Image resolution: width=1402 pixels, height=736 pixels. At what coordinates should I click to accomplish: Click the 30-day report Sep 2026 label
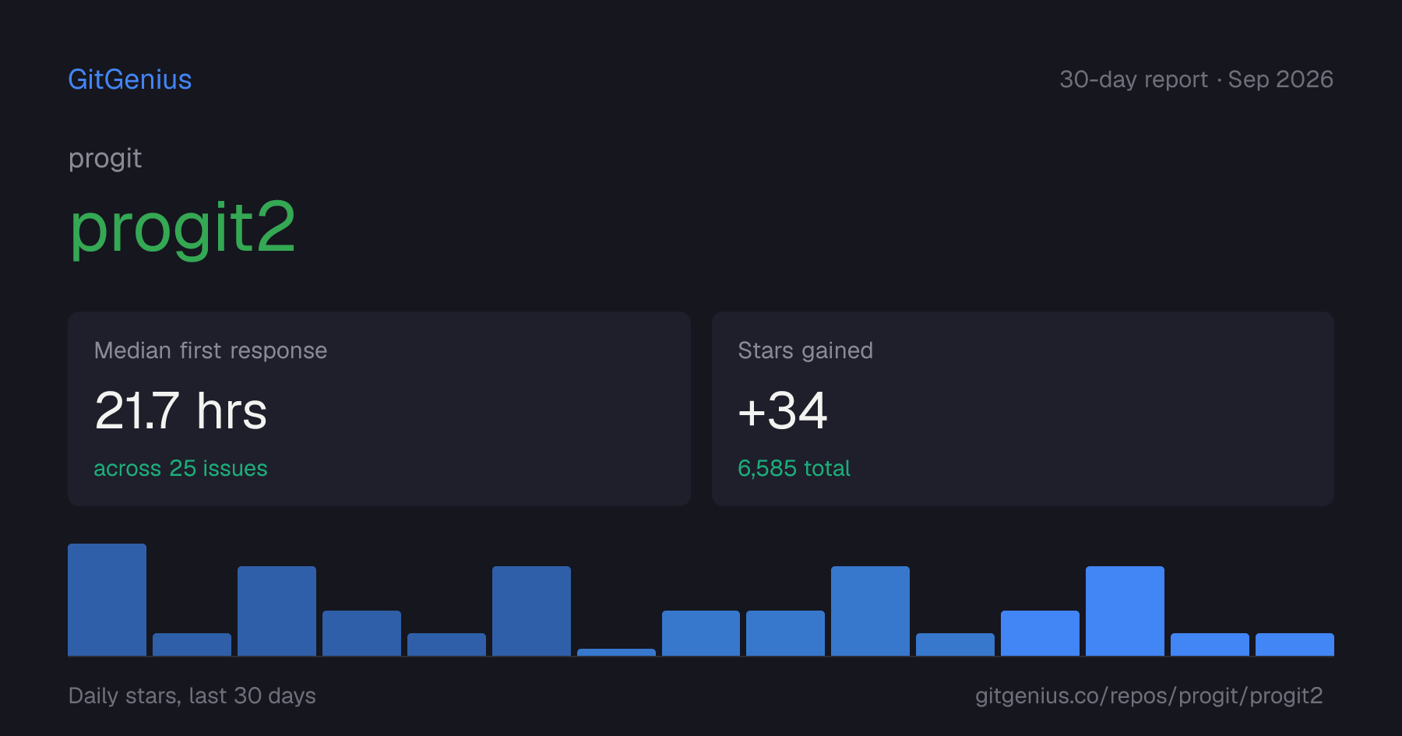(1196, 79)
